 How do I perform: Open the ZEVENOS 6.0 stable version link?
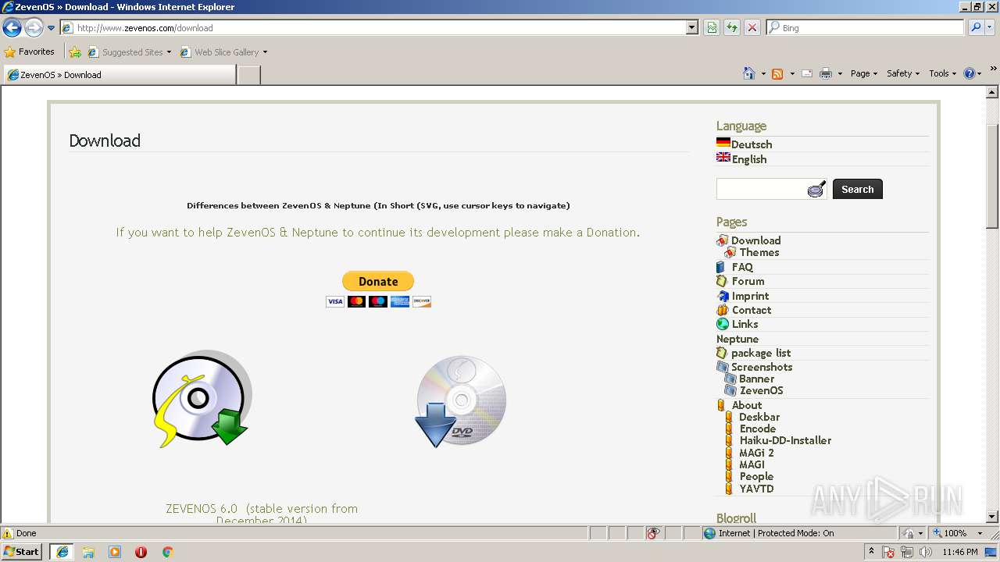[262, 514]
